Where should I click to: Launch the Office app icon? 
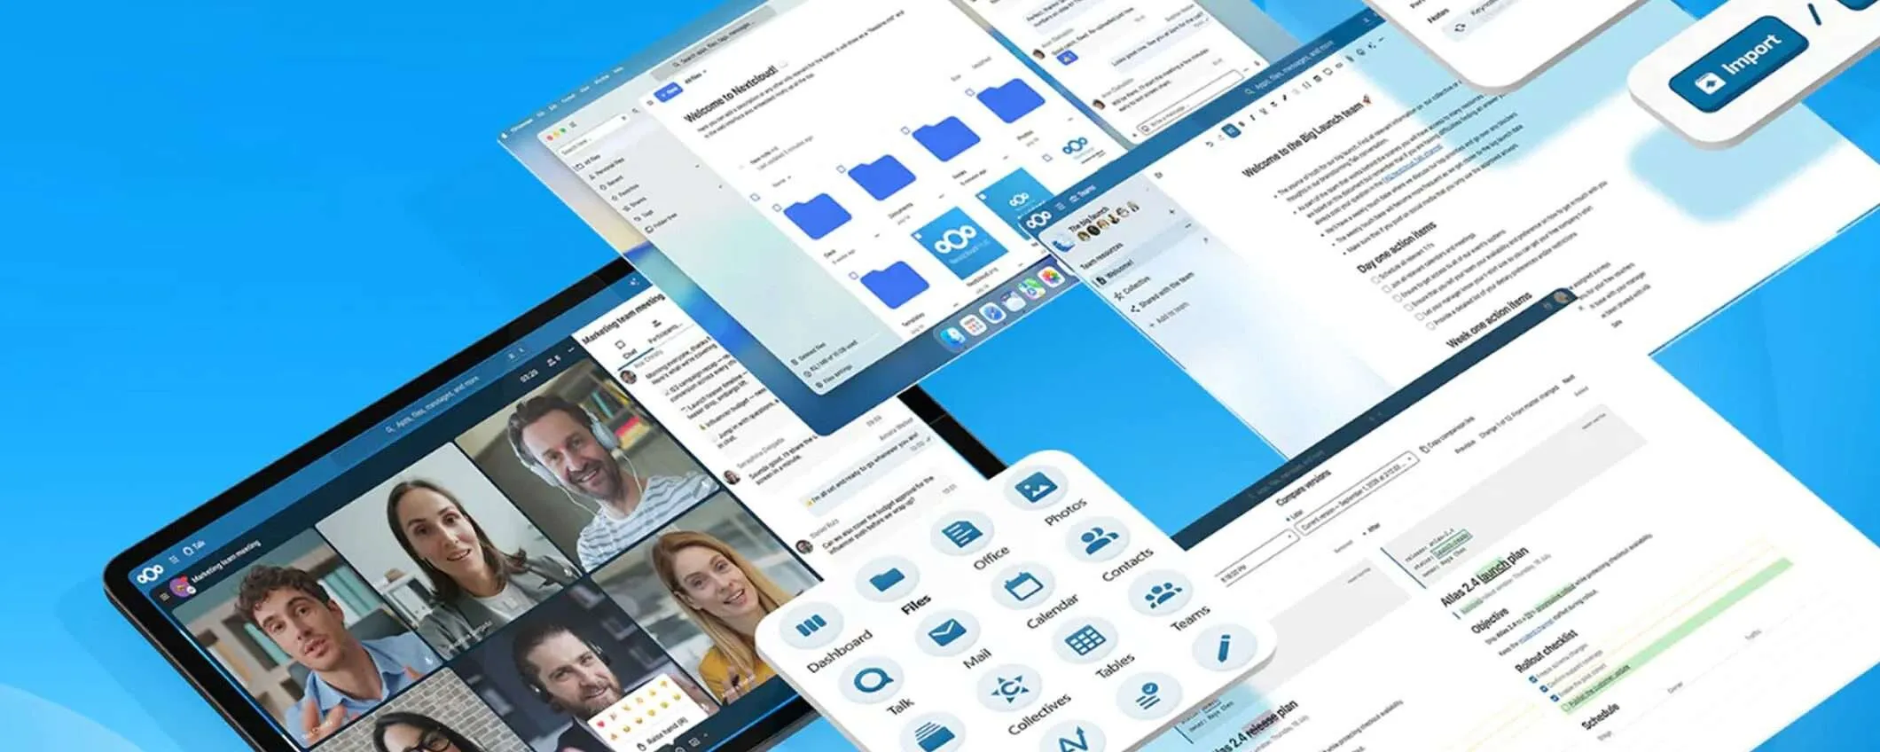(960, 534)
